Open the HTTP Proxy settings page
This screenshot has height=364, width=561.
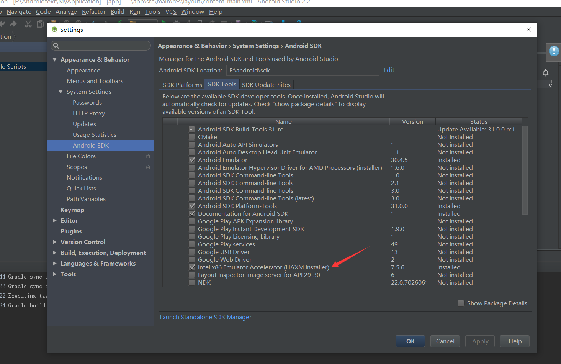tap(89, 113)
